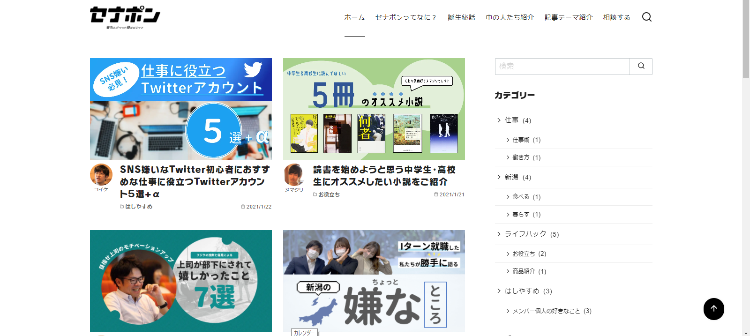Open the 仕事 (4) category link
750x336 pixels.
[518, 120]
